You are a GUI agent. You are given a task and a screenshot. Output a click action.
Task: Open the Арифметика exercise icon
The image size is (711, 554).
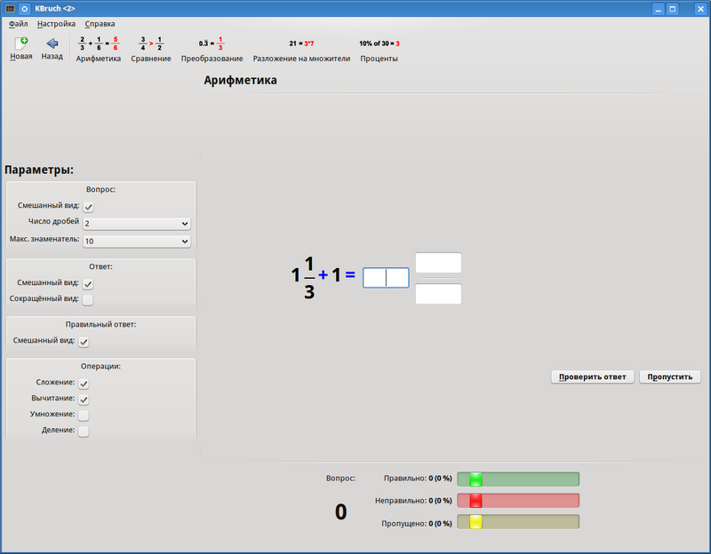coord(99,44)
